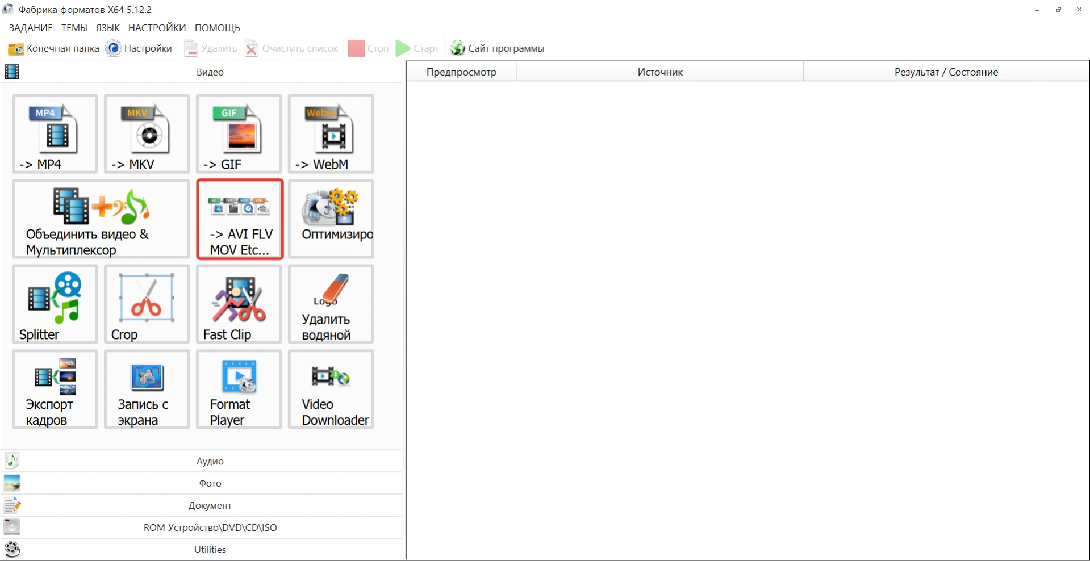
Task: Click the WebM format icon
Action: 331,134
